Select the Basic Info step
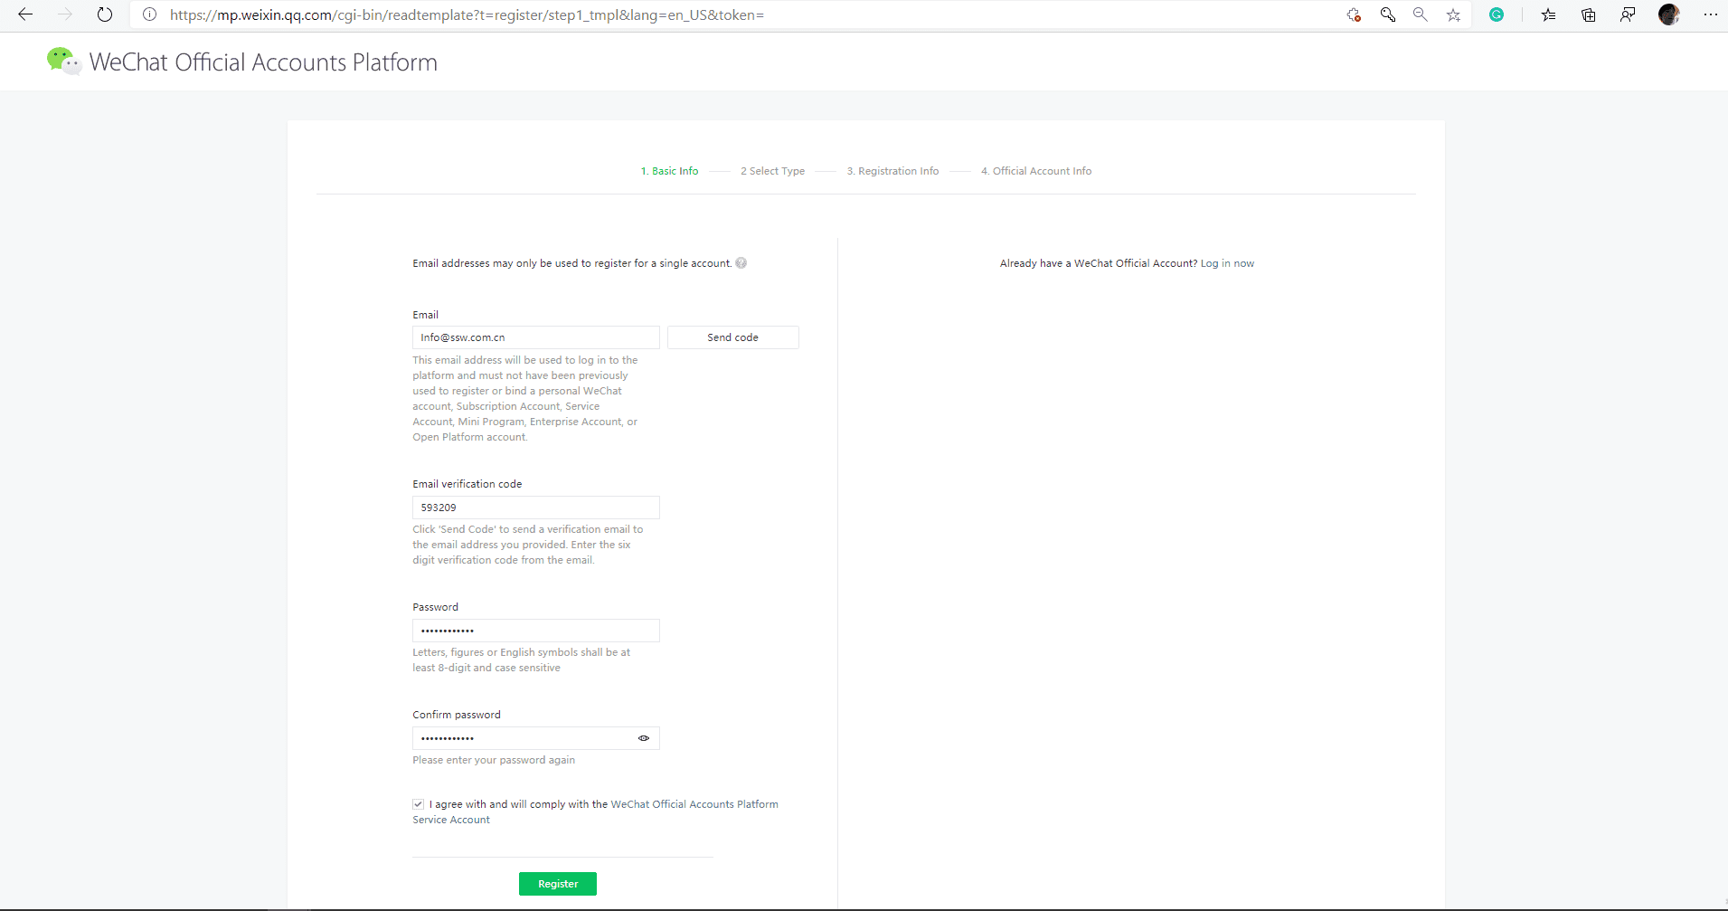This screenshot has height=911, width=1728. pyautogui.click(x=670, y=171)
